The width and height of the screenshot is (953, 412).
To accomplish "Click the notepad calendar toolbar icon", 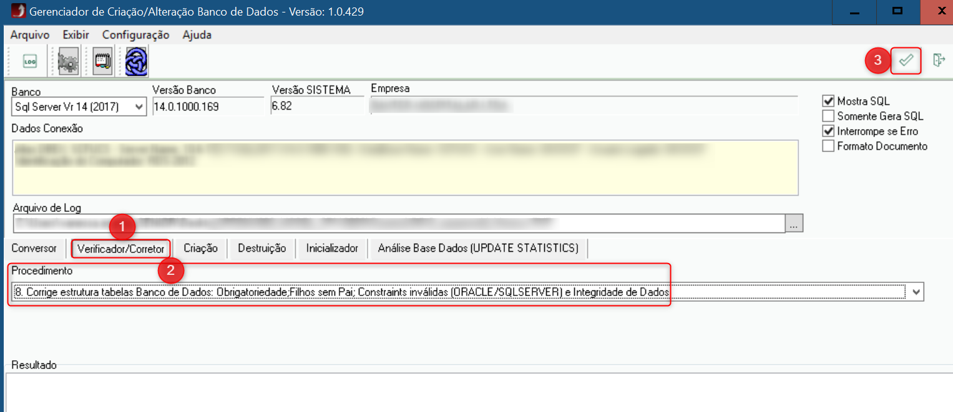I will (102, 62).
